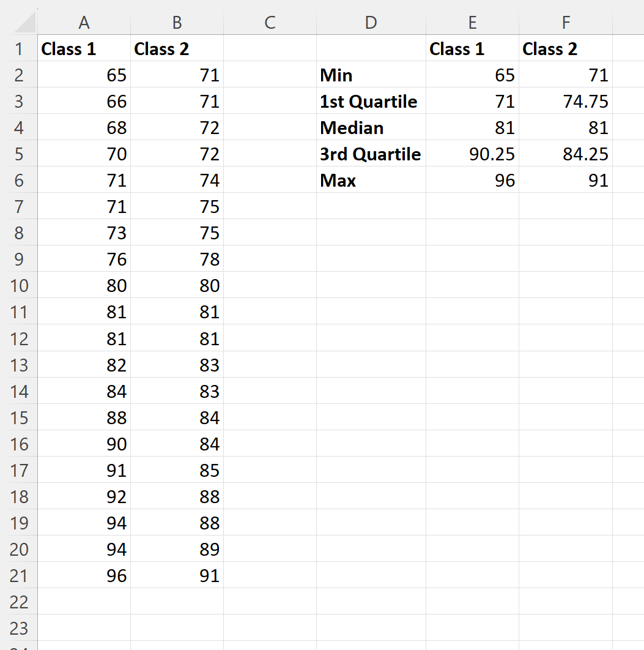This screenshot has width=644, height=650.
Task: Click cell containing 90.25
Action: click(x=473, y=154)
